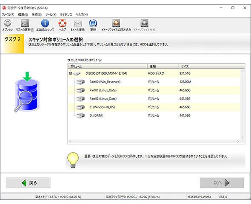Open the オプション gear icon

7,23
